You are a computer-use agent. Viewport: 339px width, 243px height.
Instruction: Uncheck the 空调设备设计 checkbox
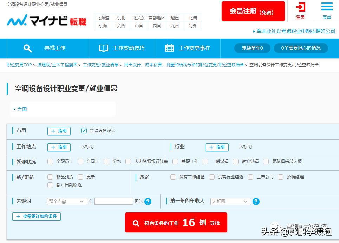point(84,130)
